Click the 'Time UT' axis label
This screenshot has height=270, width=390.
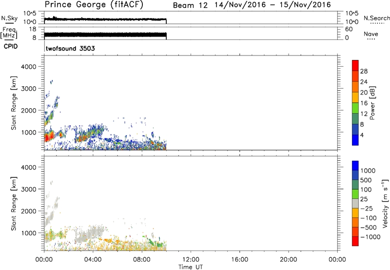tap(191, 267)
